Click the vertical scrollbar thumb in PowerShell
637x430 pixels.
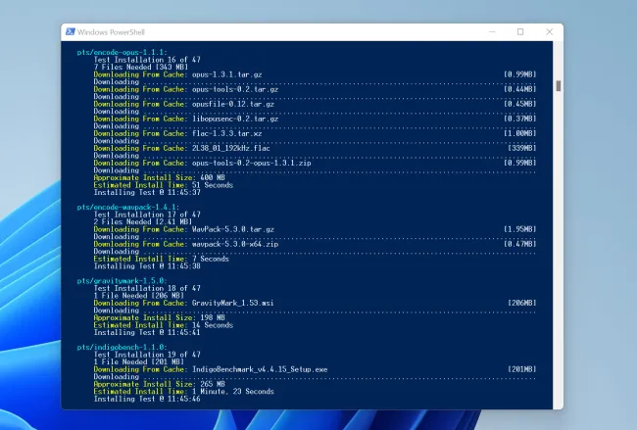pos(559,85)
